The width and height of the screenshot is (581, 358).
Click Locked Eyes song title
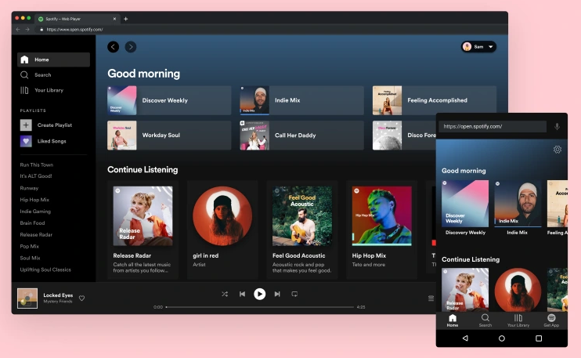pyautogui.click(x=58, y=295)
